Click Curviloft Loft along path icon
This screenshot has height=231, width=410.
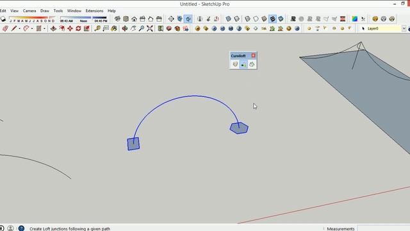pos(243,64)
